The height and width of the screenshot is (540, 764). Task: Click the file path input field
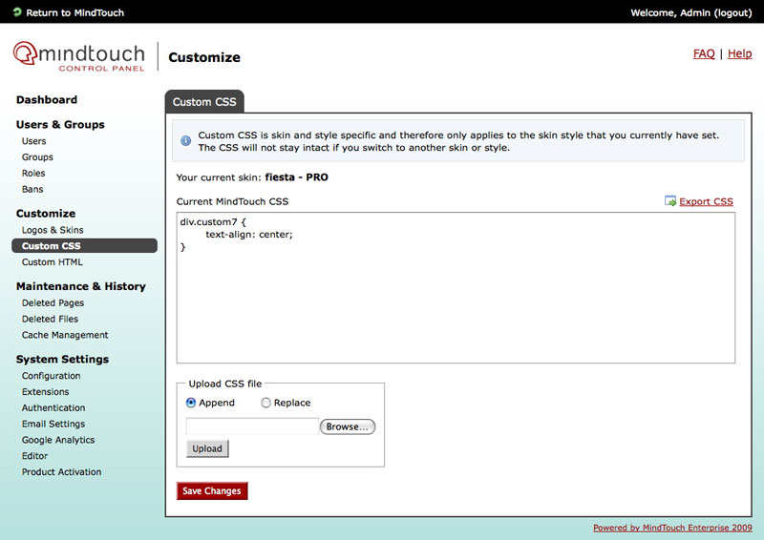(x=252, y=426)
